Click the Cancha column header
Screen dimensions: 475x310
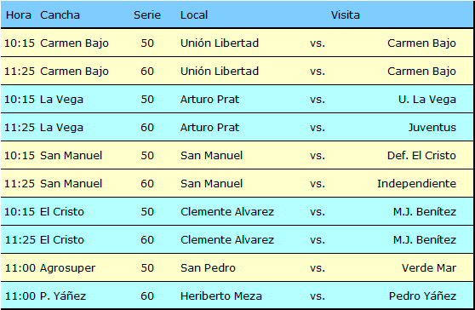(x=60, y=14)
